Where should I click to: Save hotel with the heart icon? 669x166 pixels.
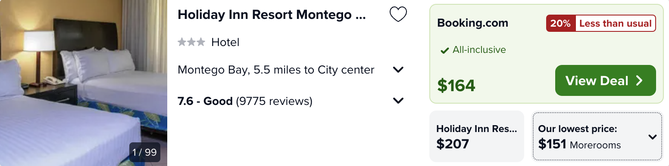(x=398, y=15)
